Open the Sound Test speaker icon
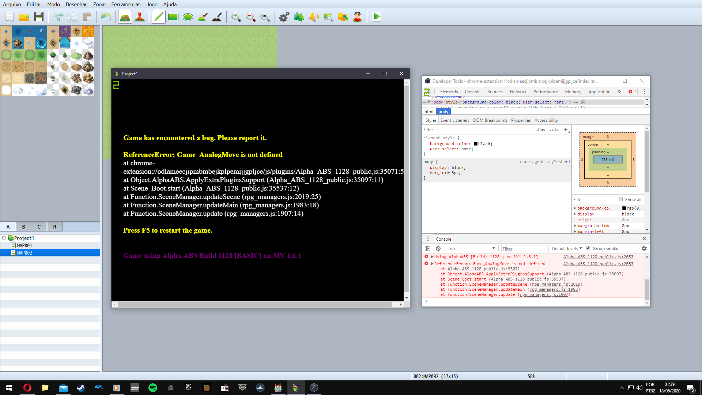Viewport: 702px width, 395px height. (x=314, y=17)
